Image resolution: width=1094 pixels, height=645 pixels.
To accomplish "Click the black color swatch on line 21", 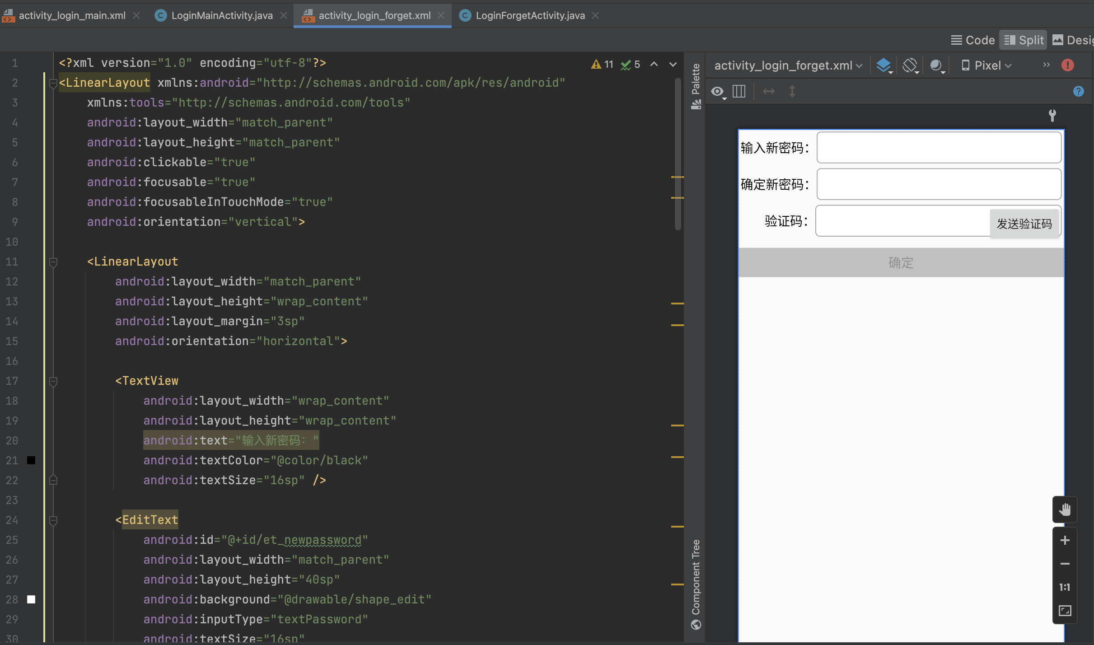I will tap(31, 460).
